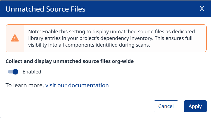Click the word 'Note:' in the alert

[x=34, y=31]
